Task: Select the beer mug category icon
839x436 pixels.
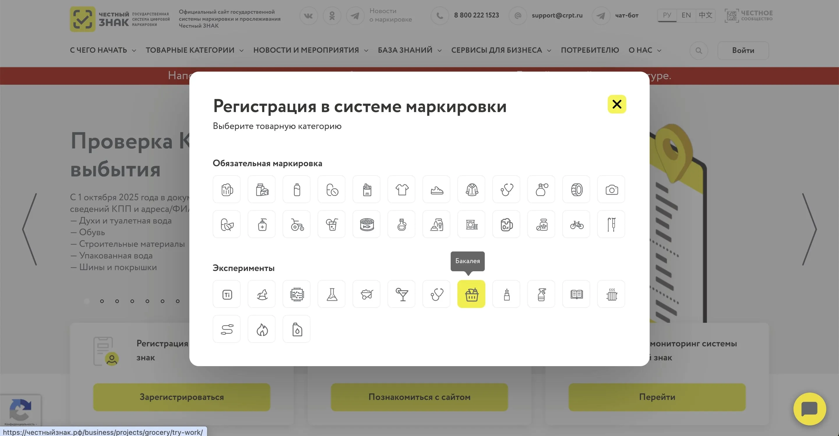Action: tap(227, 189)
